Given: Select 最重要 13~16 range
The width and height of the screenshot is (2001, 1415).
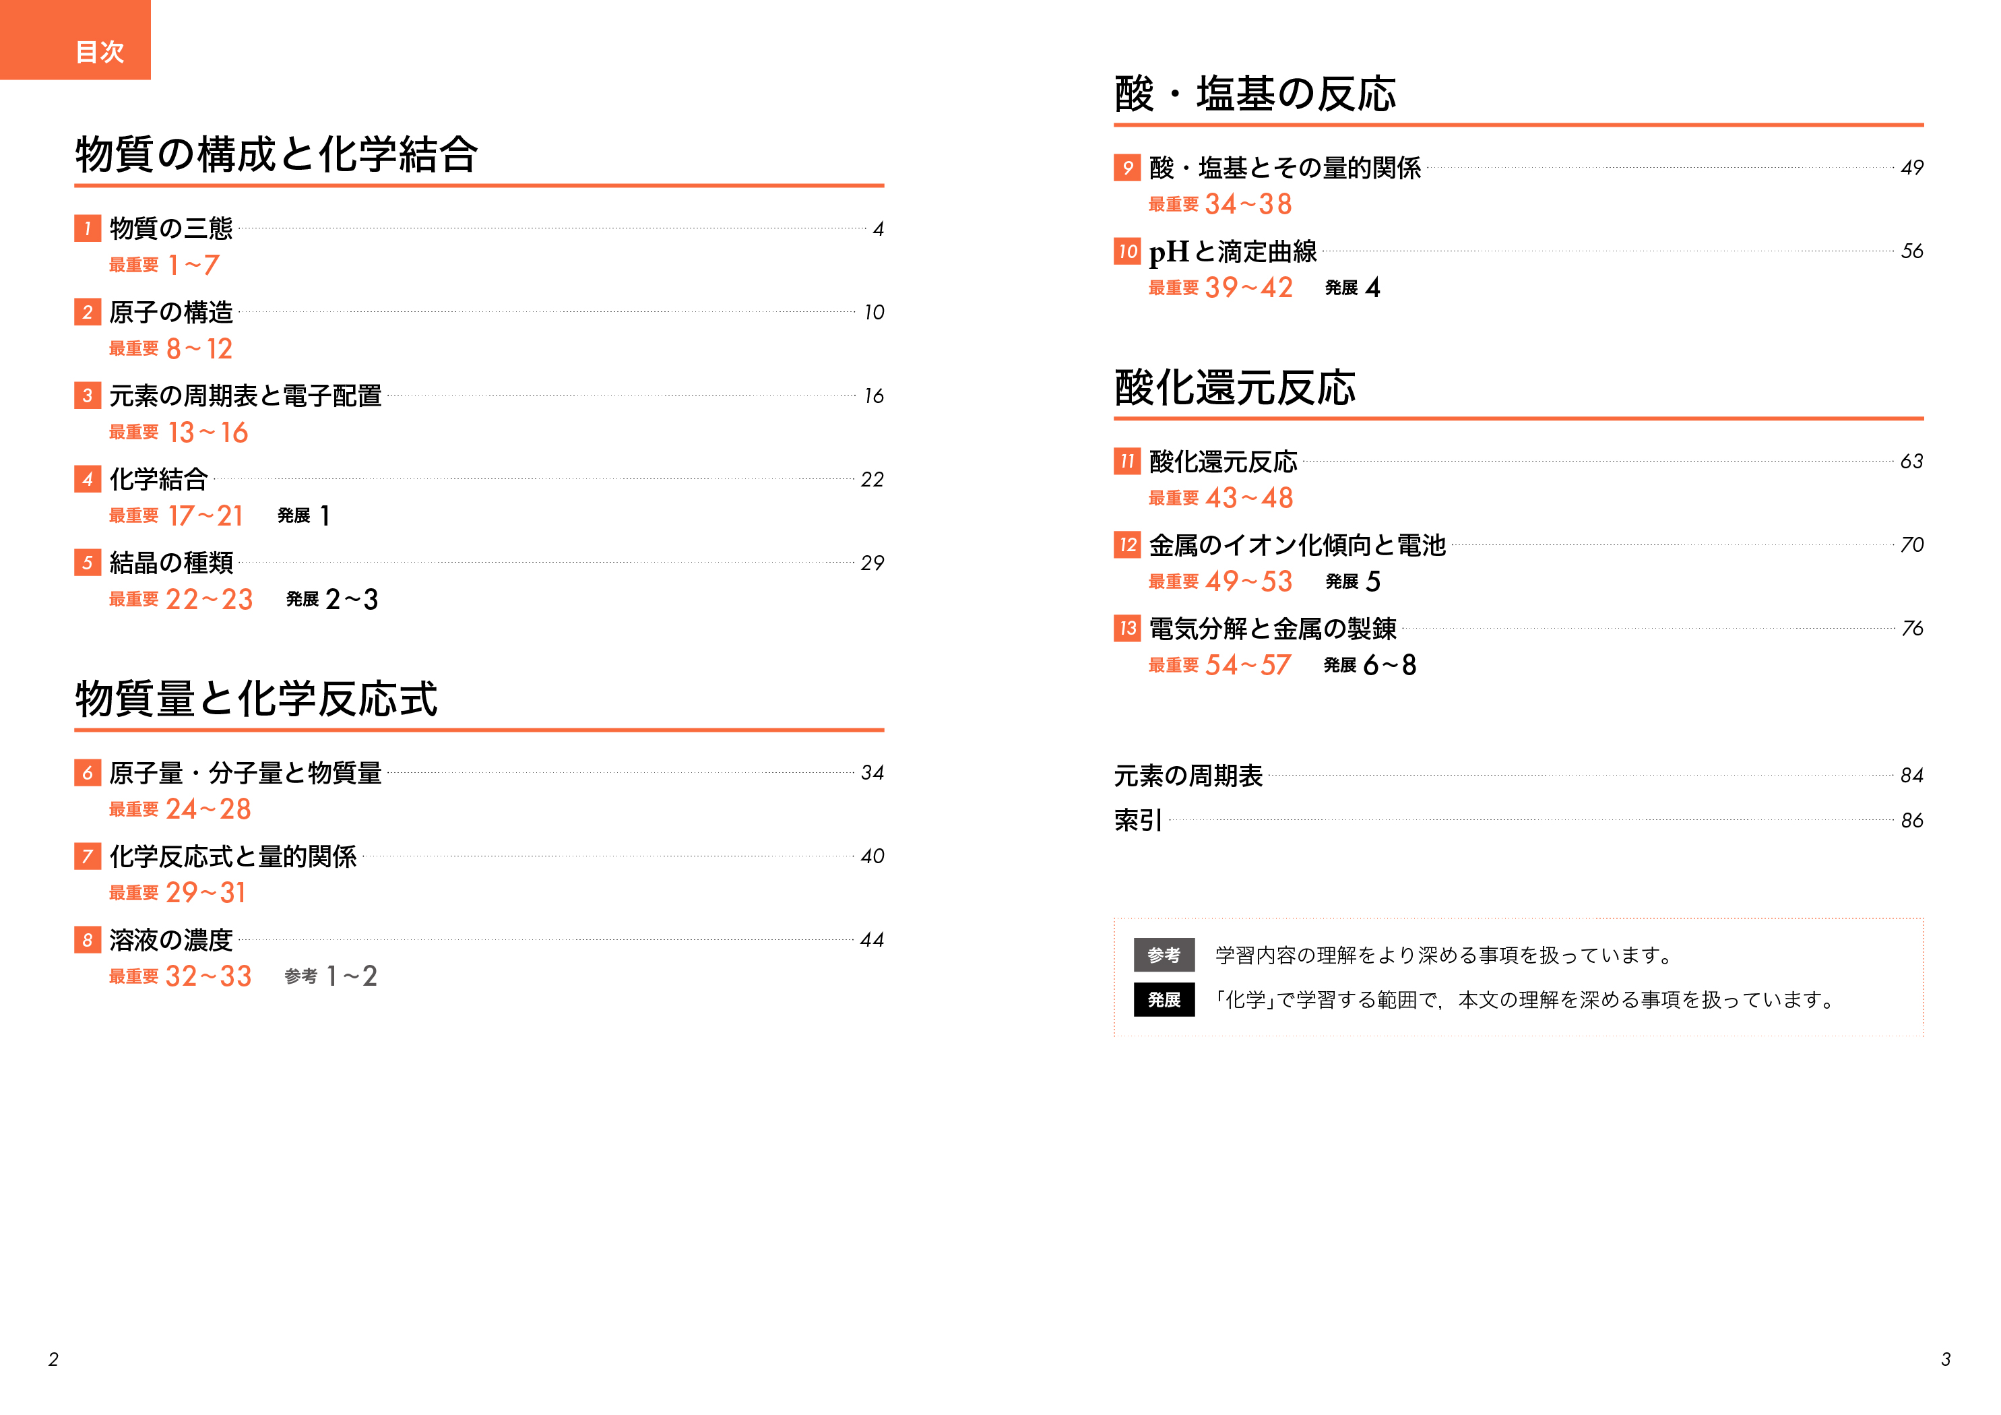Looking at the screenshot, I should pos(179,433).
